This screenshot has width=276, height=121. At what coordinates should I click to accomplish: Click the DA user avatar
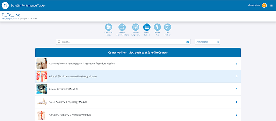264,5
